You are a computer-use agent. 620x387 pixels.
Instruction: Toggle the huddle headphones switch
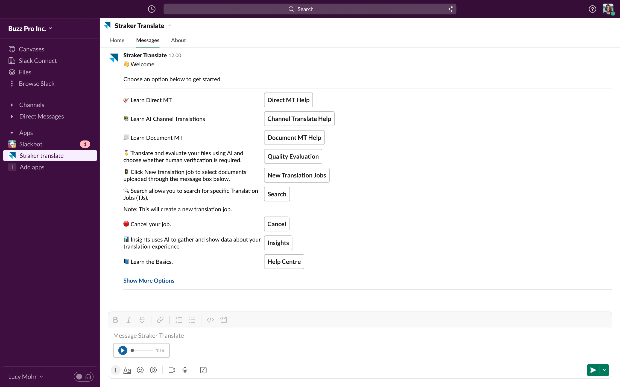tap(84, 377)
